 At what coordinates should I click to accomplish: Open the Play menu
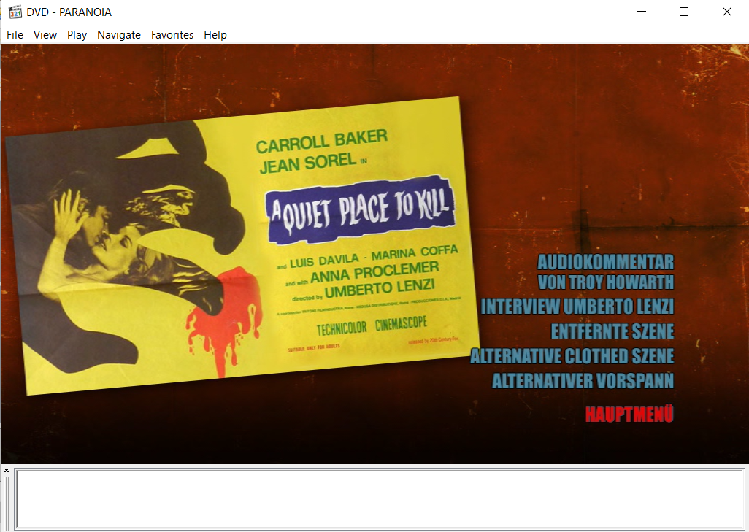(x=77, y=35)
